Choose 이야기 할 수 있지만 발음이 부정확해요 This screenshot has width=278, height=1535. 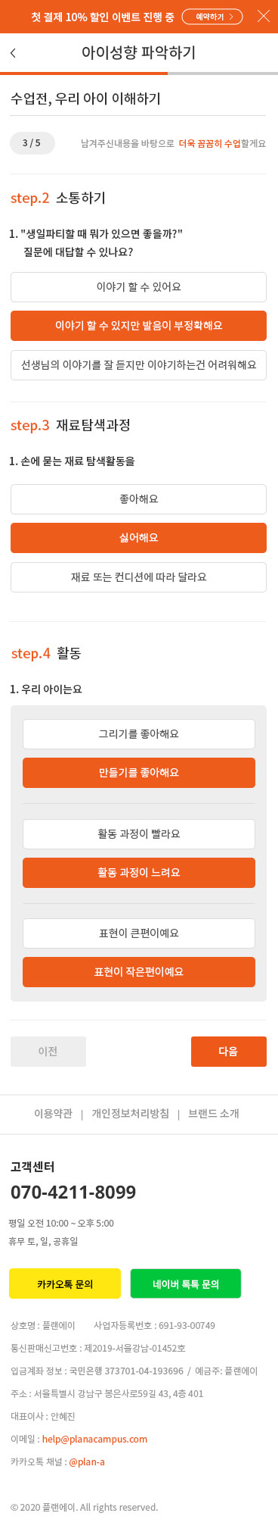(138, 326)
